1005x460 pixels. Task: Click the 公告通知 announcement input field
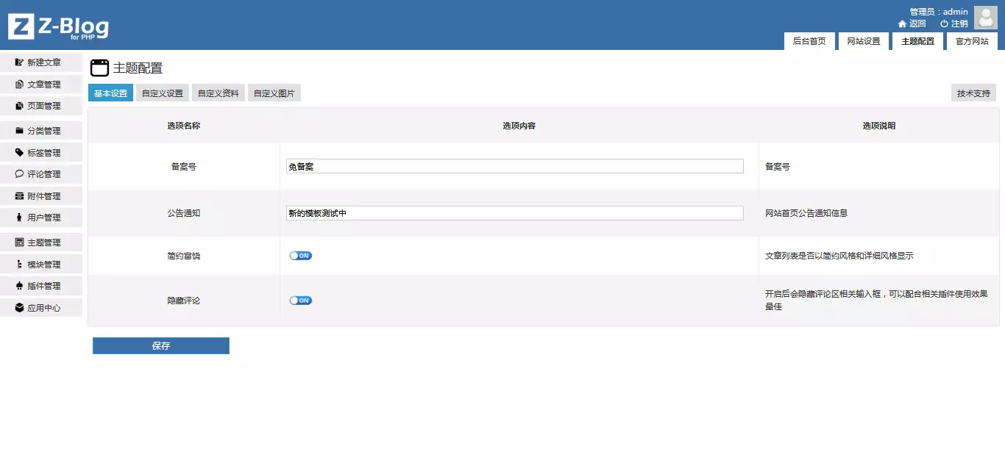515,213
